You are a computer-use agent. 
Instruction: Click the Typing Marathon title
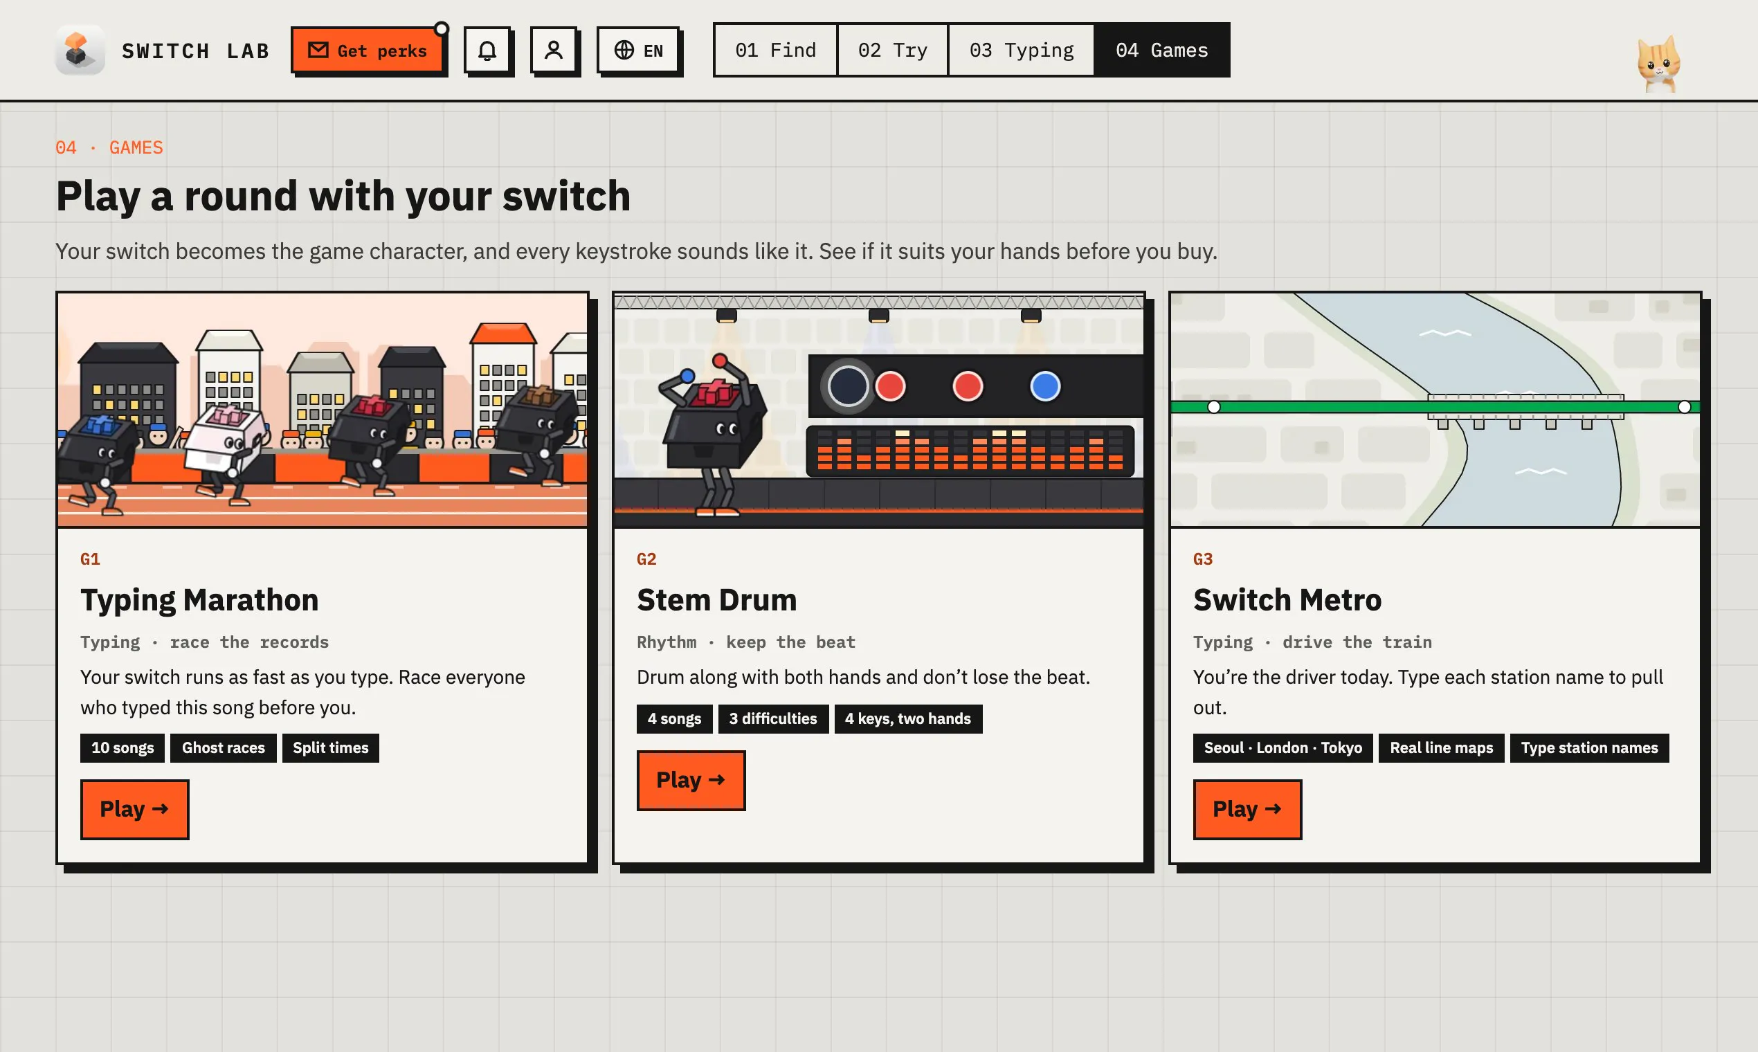coord(199,600)
